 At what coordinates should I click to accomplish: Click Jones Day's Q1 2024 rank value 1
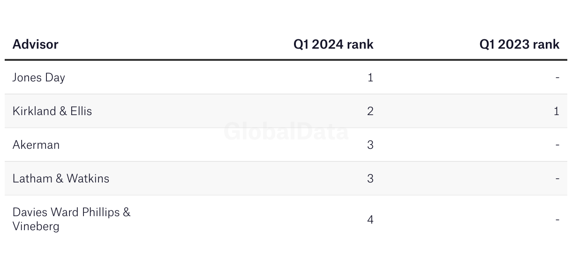coord(370,78)
